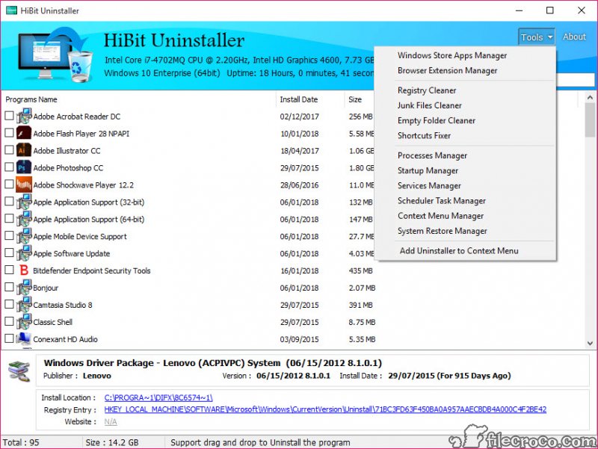Image resolution: width=598 pixels, height=449 pixels.
Task: Click the Adobe Flash Player 28 NPAPI icon
Action: point(24,133)
